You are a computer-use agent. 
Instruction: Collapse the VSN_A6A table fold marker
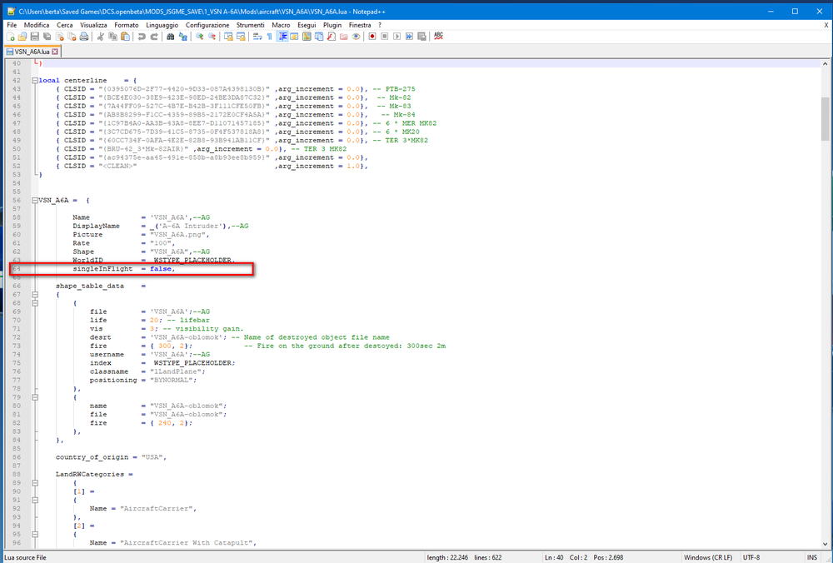click(33, 201)
